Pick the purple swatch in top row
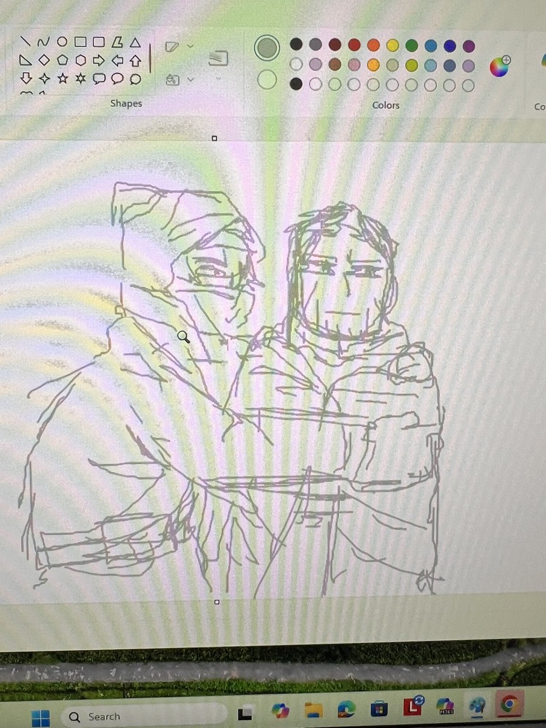This screenshot has height=728, width=546. pyautogui.click(x=468, y=46)
